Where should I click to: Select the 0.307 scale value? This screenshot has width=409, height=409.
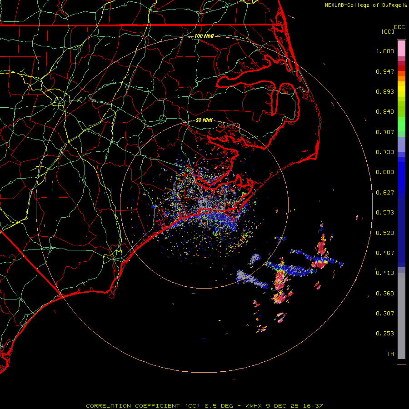pos(385,314)
